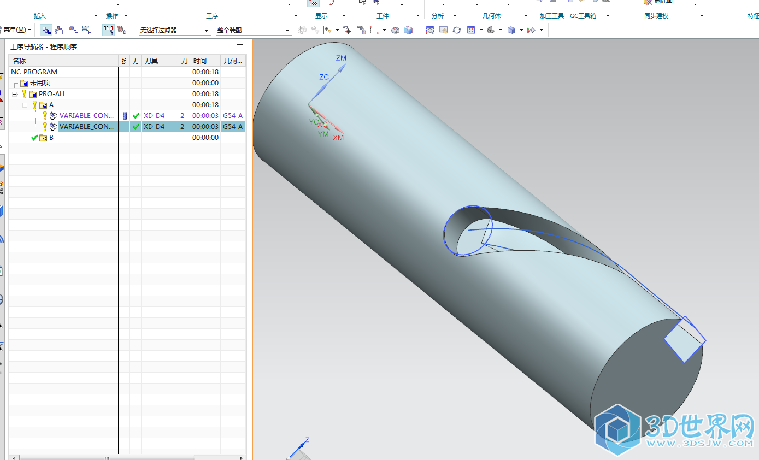Click the colorful edit-display triangle icon
Viewport: 759px width, 460px height.
(x=531, y=30)
